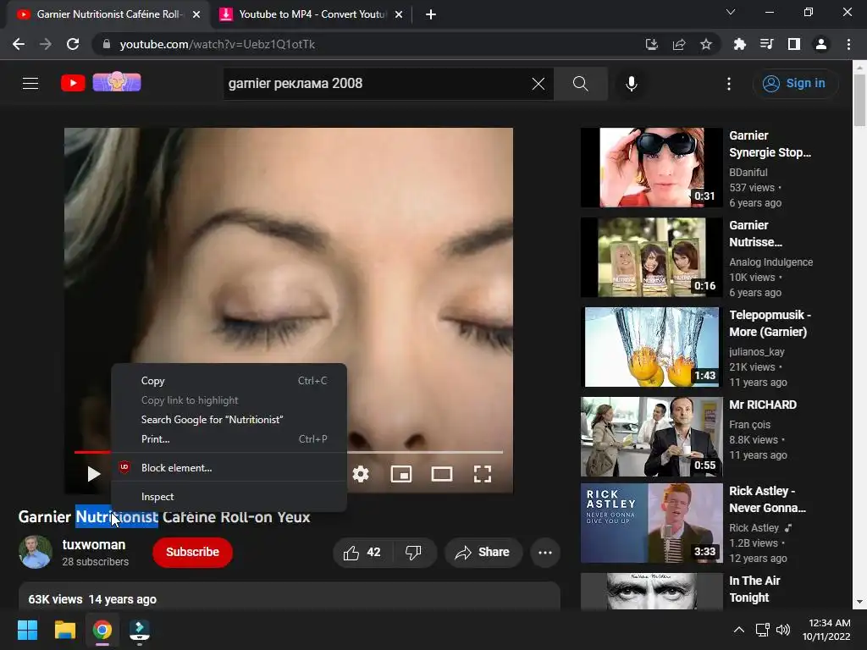Open more actions ellipsis under video
867x650 pixels.
tap(545, 552)
